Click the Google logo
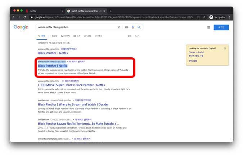 [21, 27]
